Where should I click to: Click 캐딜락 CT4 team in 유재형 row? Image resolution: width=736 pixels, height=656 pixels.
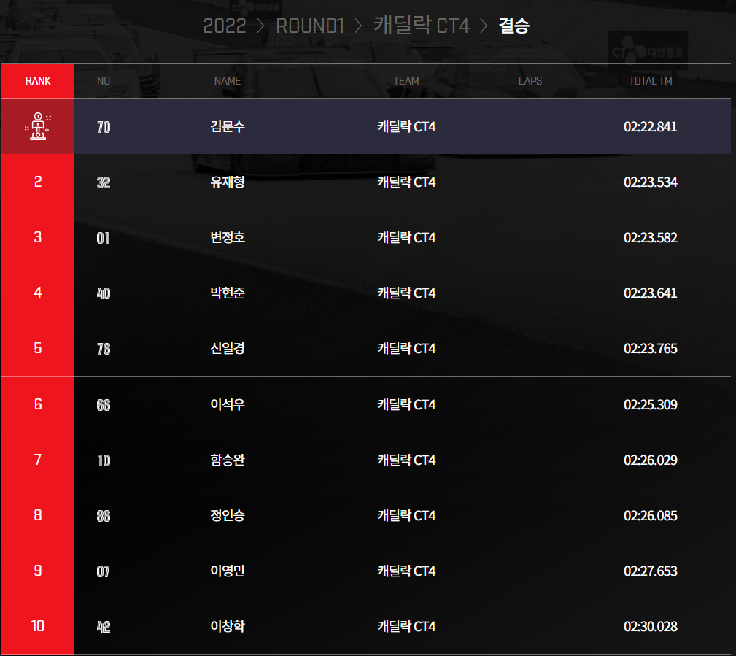point(406,182)
